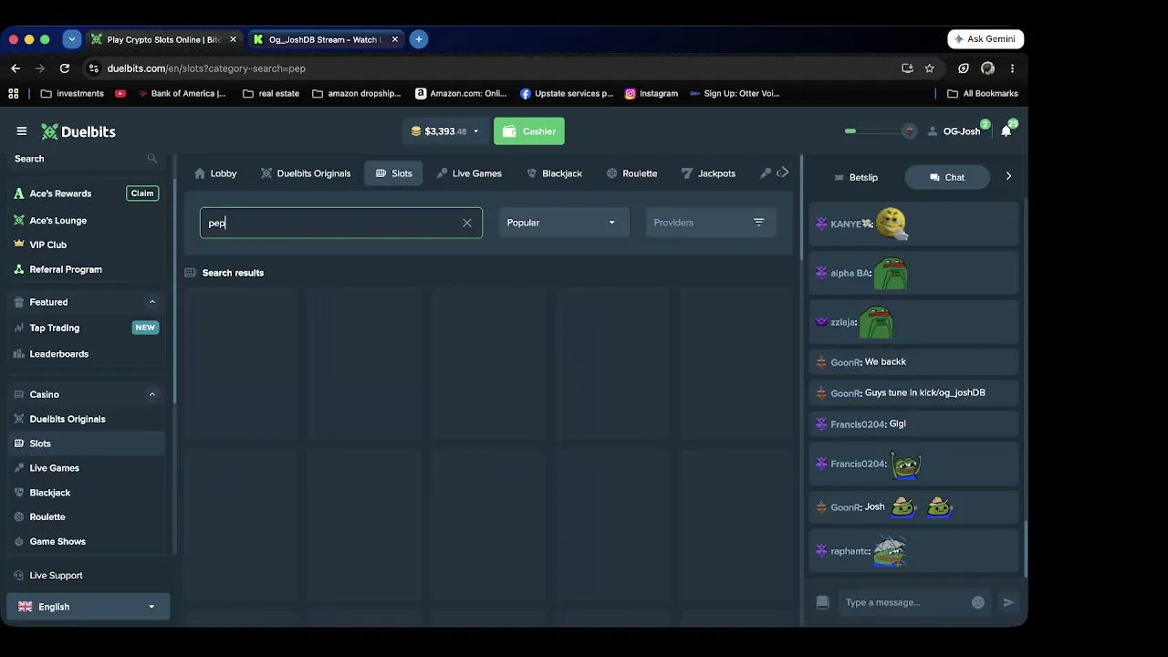
Task: Open Ace's Lounge in sidebar
Action: (x=57, y=220)
